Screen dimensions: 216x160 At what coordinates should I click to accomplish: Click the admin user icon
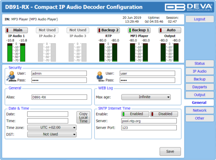11,77
